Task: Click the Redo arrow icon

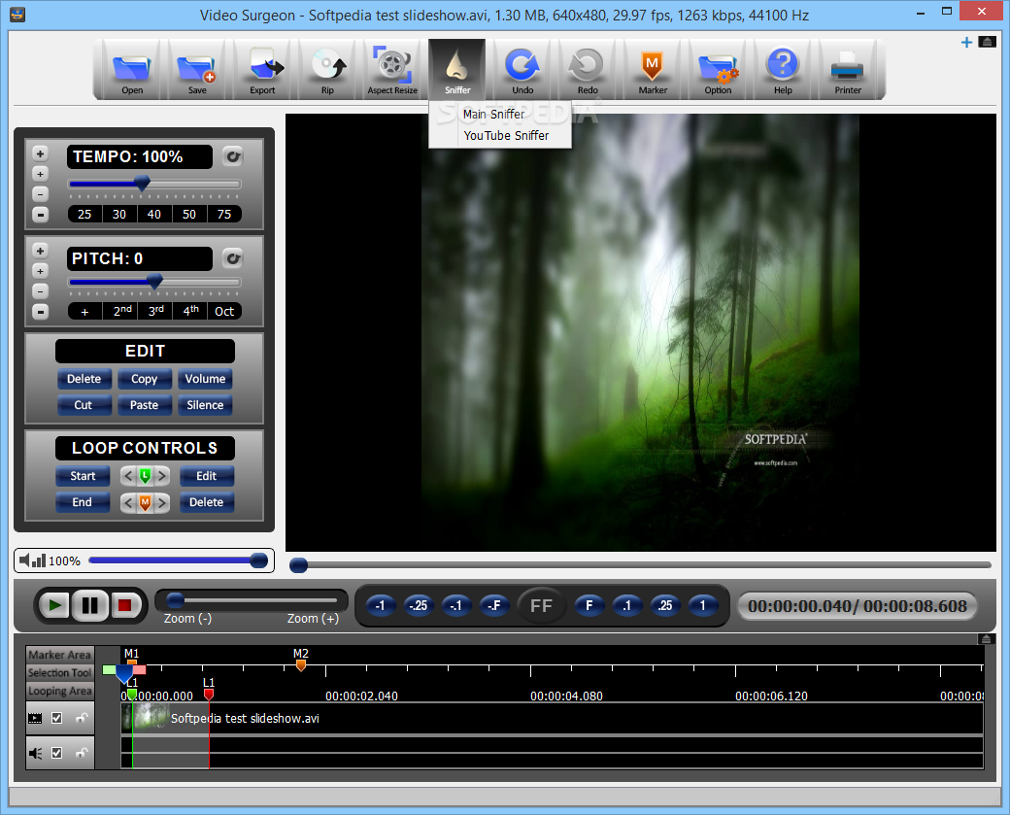Action: pos(588,70)
